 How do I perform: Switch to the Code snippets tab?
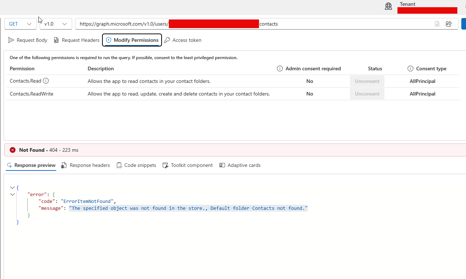(136, 165)
